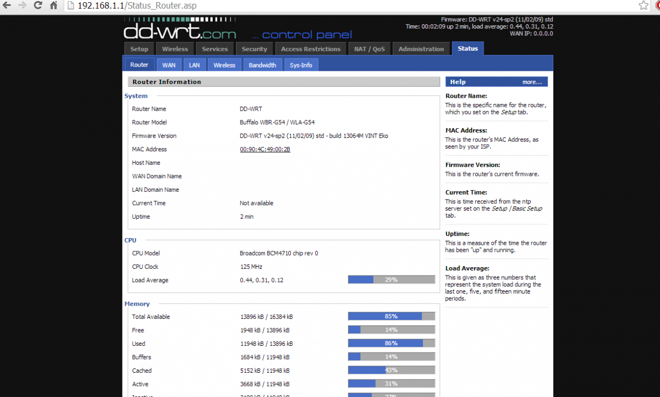
Task: Switch to Bandwidth sub-tab
Action: coord(262,65)
